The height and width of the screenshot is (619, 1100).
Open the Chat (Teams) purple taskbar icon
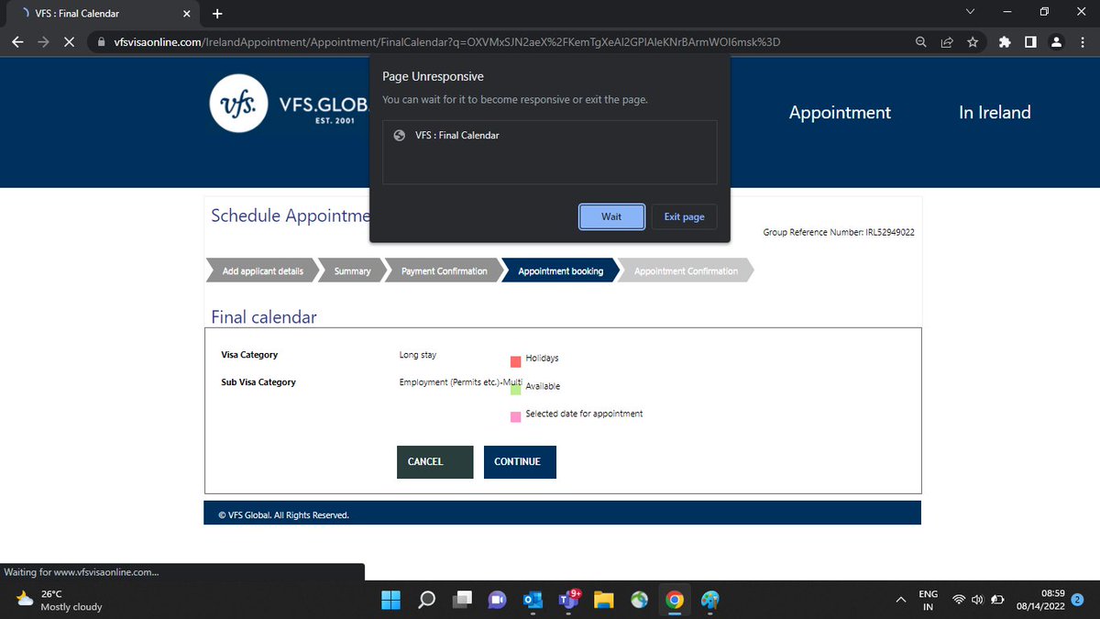(x=498, y=600)
